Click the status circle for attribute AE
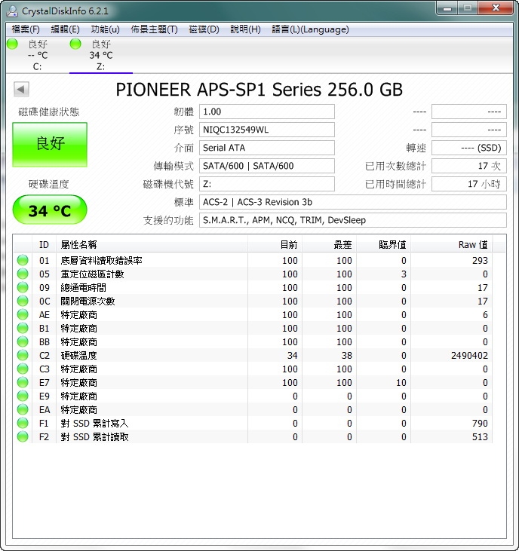The image size is (519, 551). (x=23, y=314)
